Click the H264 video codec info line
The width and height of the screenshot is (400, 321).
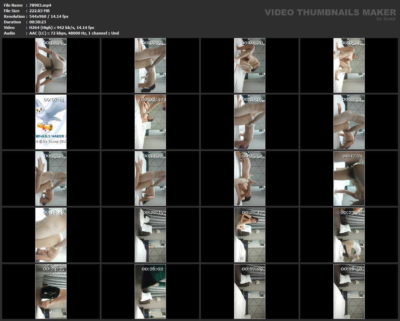62,28
